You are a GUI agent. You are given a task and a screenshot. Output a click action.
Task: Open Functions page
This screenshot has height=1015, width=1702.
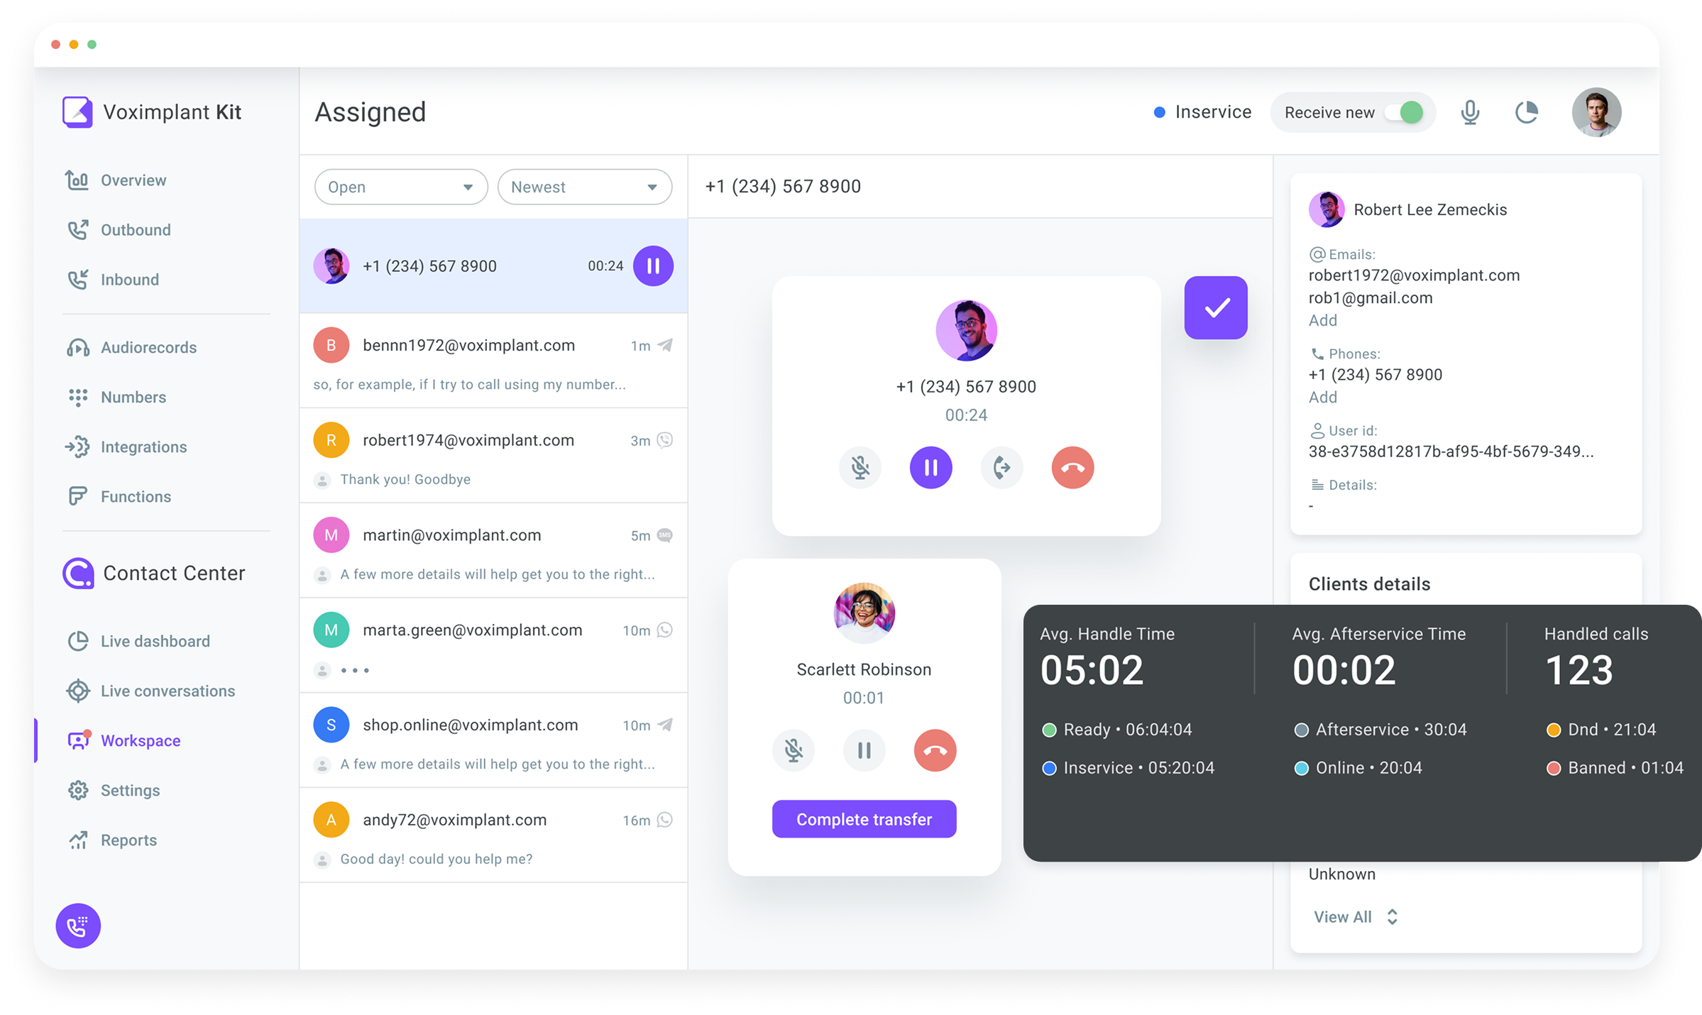click(119, 497)
